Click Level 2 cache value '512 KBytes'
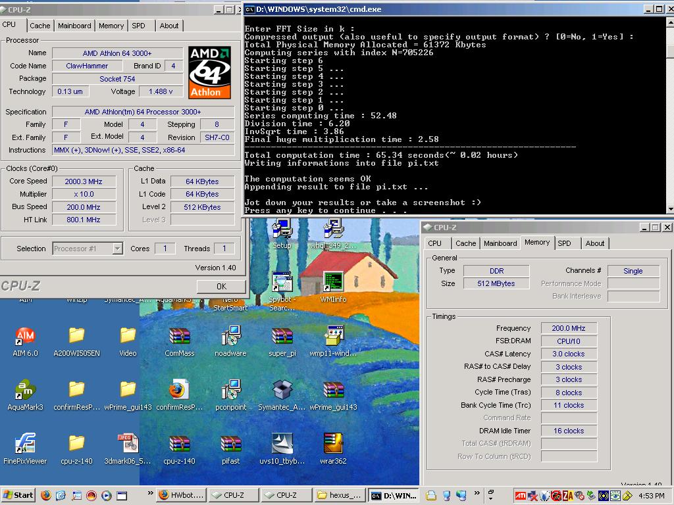This screenshot has height=505, width=674. point(203,207)
